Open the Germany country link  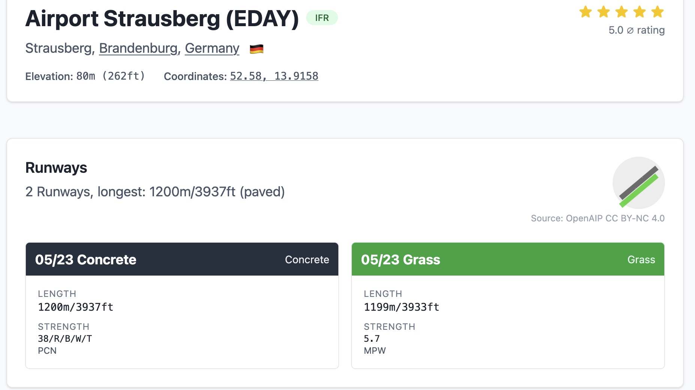pyautogui.click(x=212, y=49)
